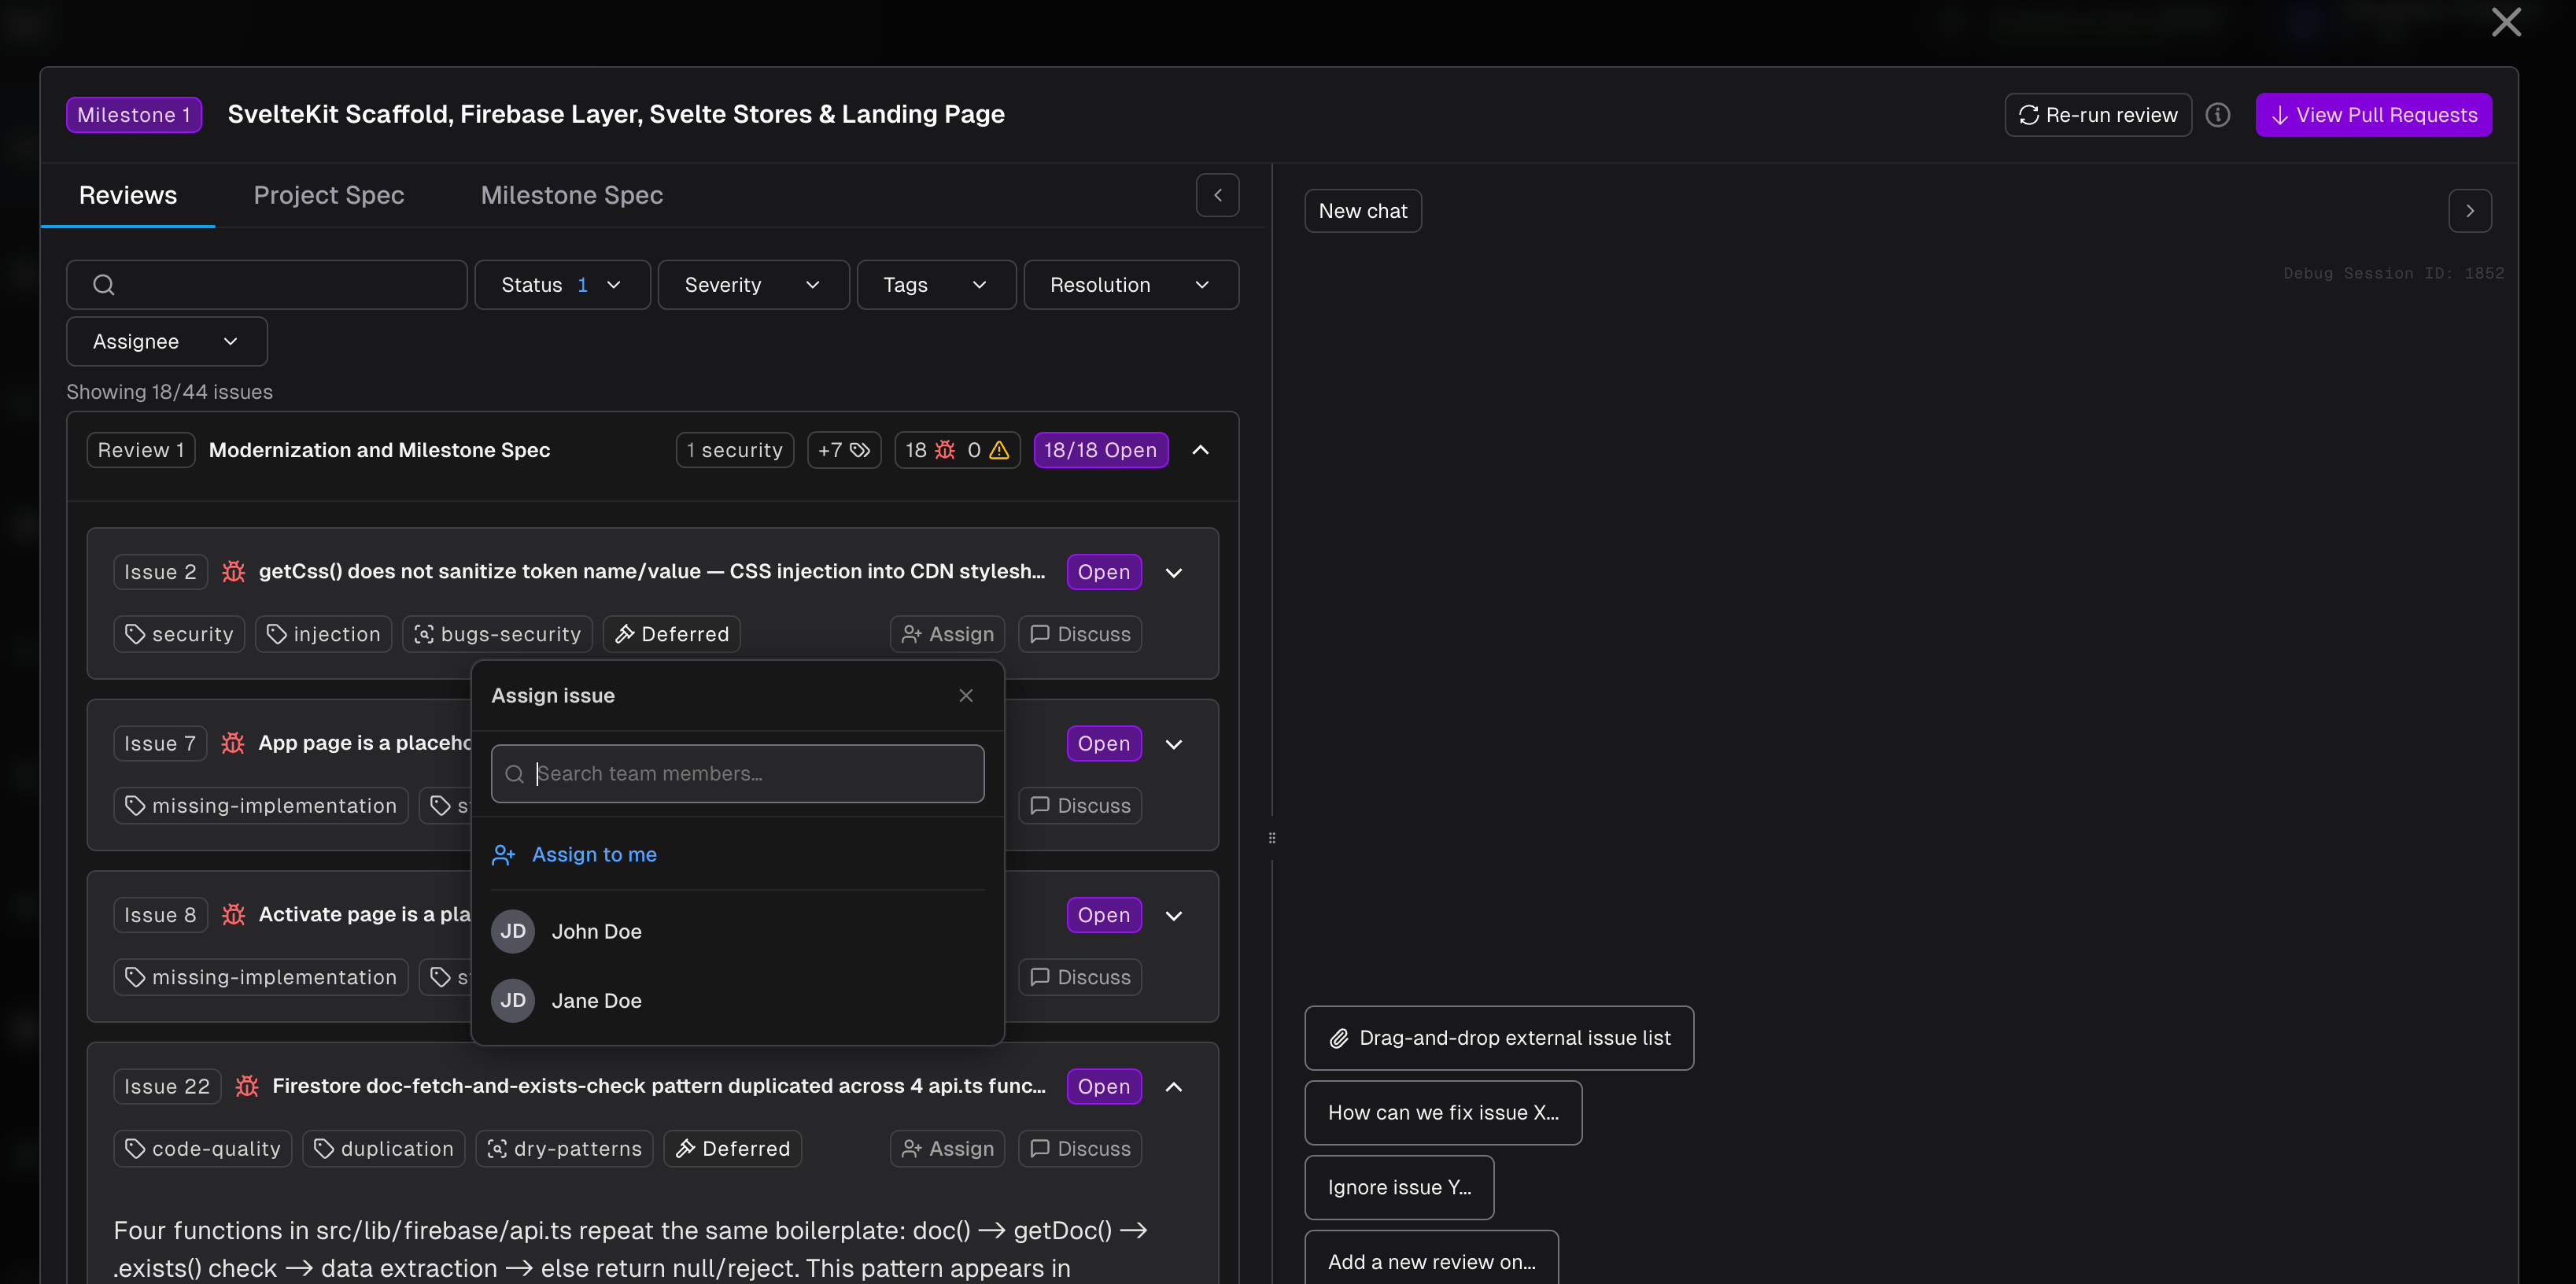Click the Milestone 1 badge
The image size is (2576, 1284).
[x=134, y=115]
